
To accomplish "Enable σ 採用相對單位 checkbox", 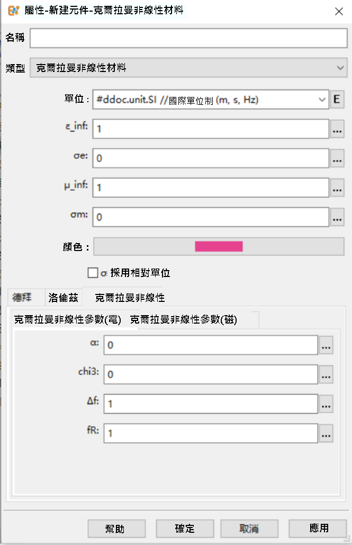I will [x=93, y=273].
